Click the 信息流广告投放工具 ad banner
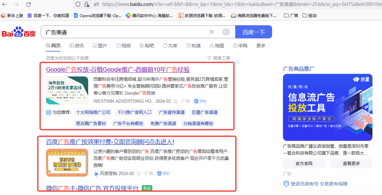Screen dimensions: 382x195 (328, 107)
